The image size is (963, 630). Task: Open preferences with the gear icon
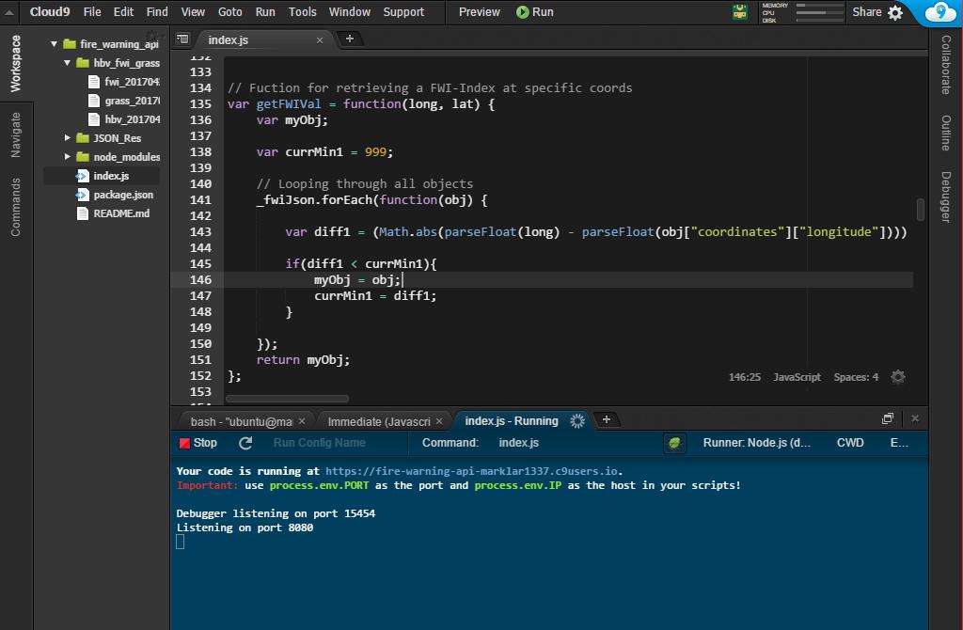(x=896, y=12)
